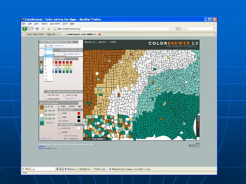Viewport: 246px width, 184px height.
Task: Open the Bookmarks menu
Action: 55,24
